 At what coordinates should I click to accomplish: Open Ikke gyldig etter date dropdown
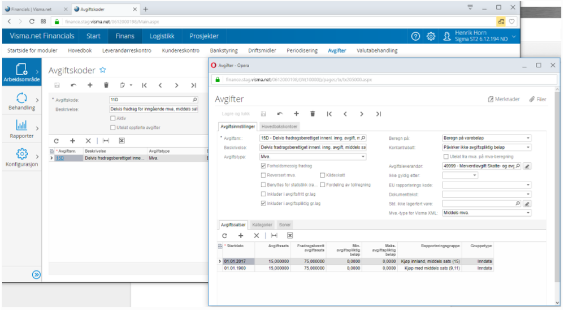pos(475,175)
